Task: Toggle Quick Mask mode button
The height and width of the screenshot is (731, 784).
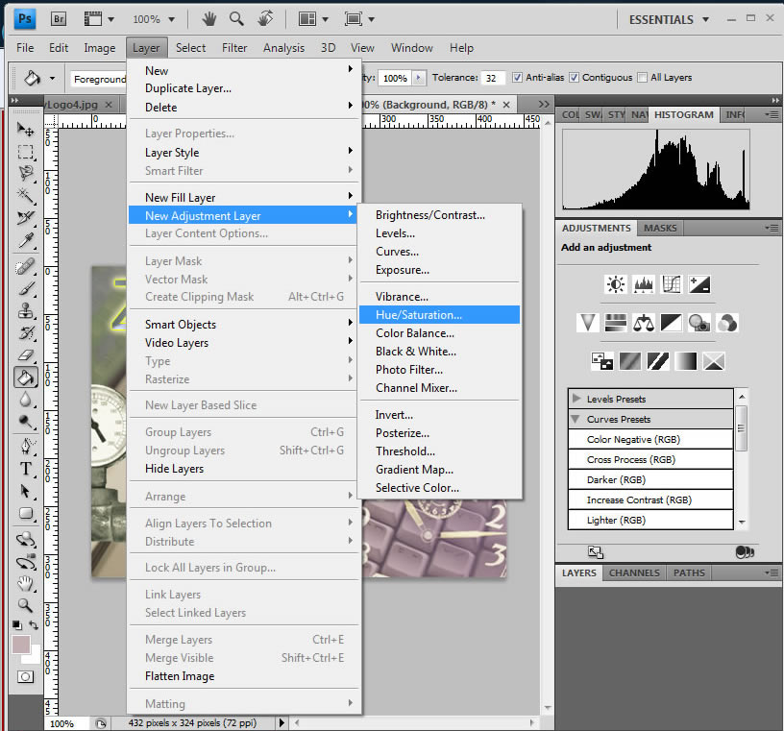Action: (x=25, y=677)
